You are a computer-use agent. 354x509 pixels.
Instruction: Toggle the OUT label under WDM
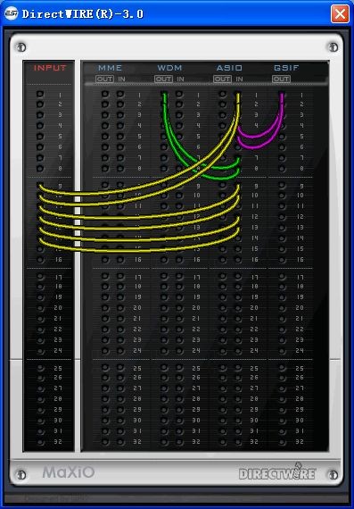click(x=164, y=79)
